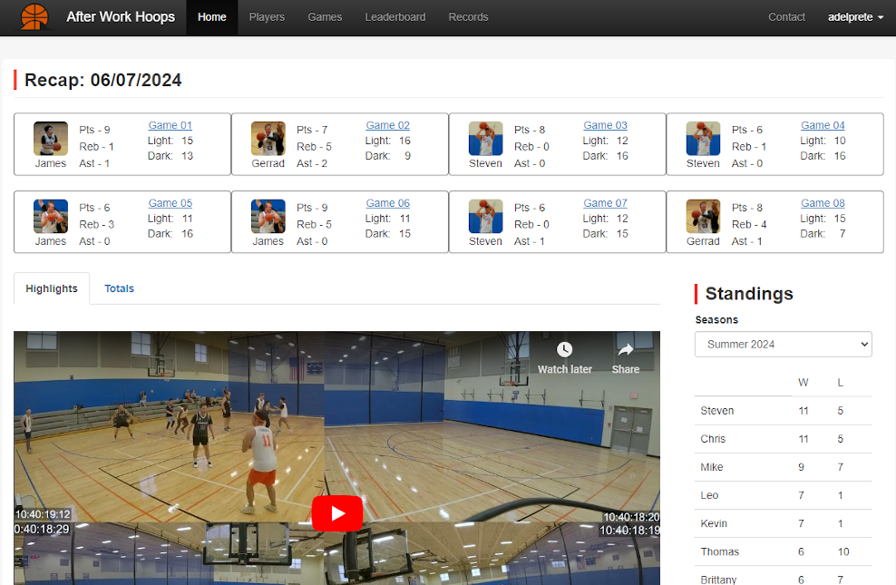Click James's player photo in the Game 01 card

50,138
